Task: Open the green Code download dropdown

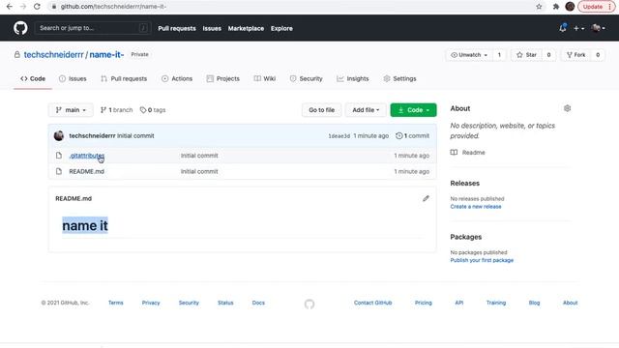Action: [x=413, y=110]
